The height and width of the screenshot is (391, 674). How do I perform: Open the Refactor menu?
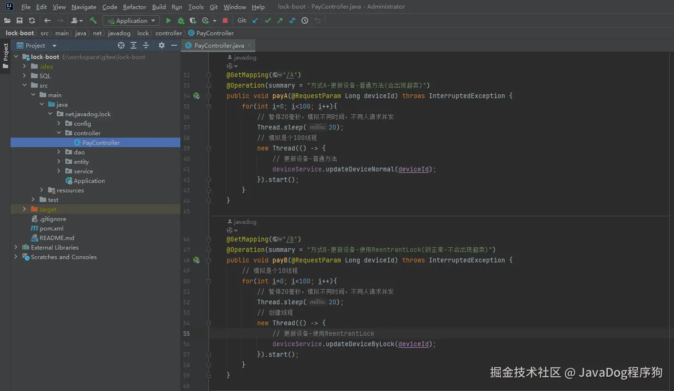(x=135, y=7)
